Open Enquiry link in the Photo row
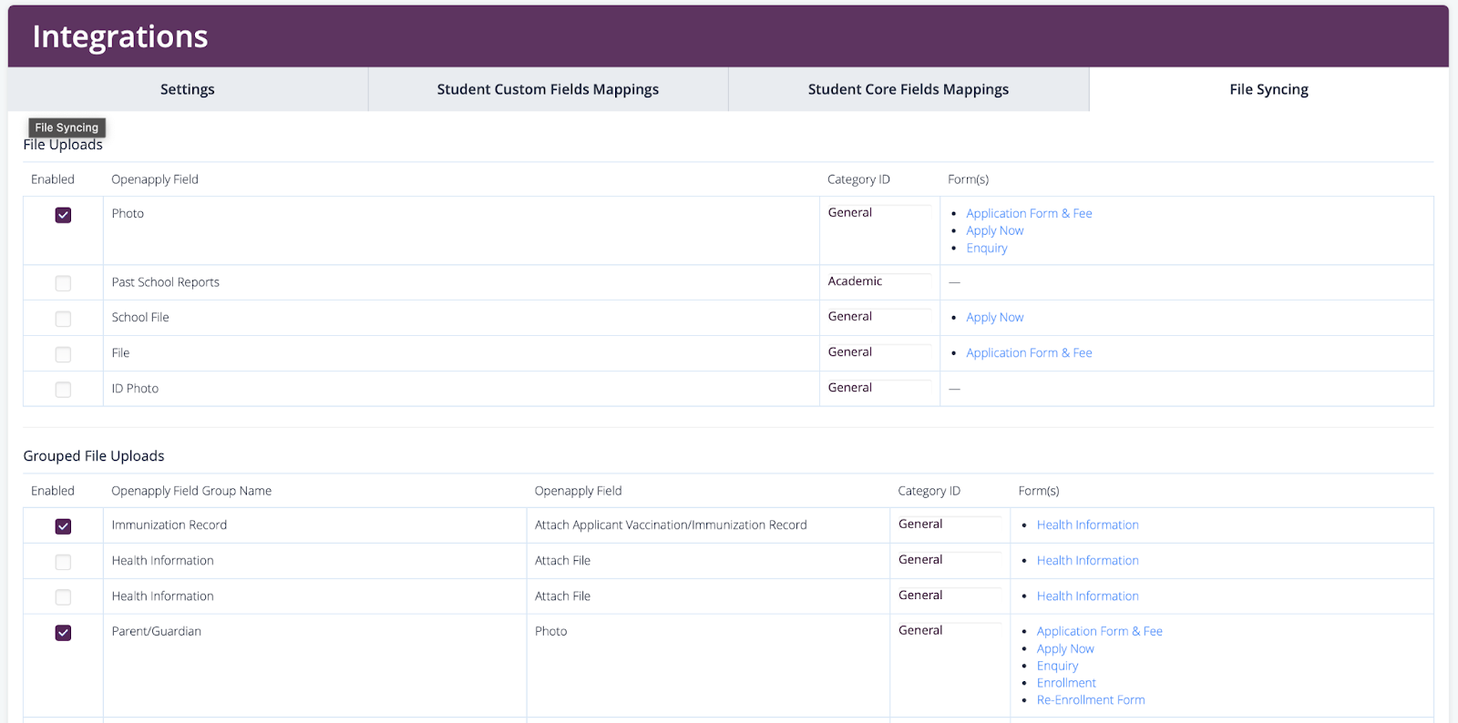 tap(986, 249)
